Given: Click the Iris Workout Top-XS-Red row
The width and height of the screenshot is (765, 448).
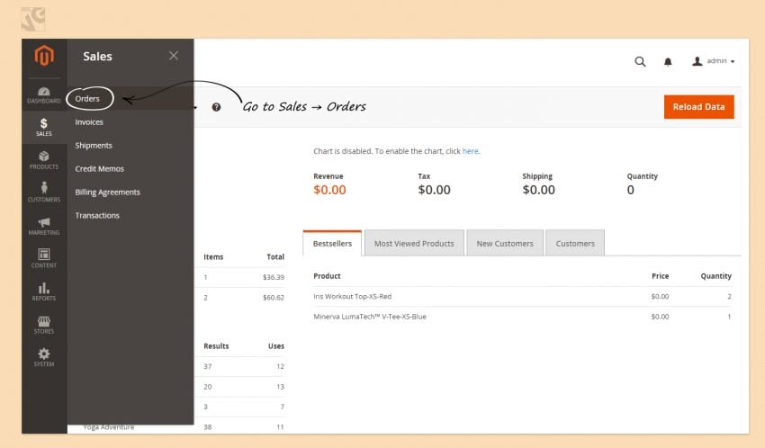Looking at the screenshot, I should point(522,296).
